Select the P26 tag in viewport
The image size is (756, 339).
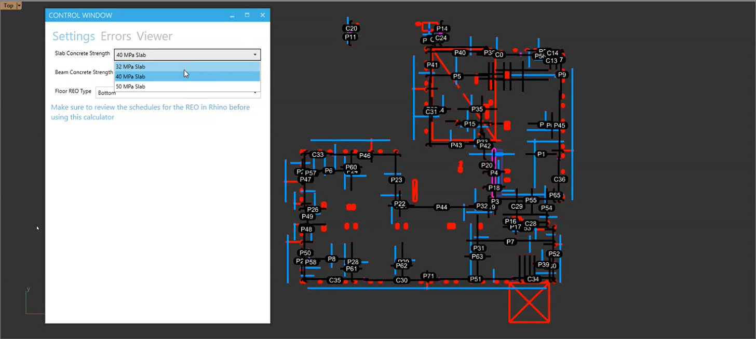click(x=313, y=210)
